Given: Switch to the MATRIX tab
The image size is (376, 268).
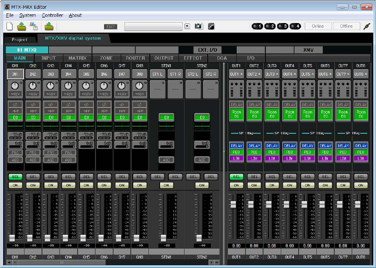Looking at the screenshot, I should coord(77,58).
